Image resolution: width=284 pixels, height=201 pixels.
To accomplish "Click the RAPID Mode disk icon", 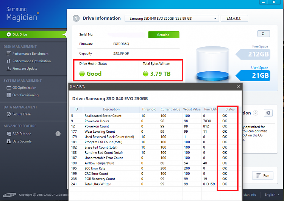I will 8,134.
